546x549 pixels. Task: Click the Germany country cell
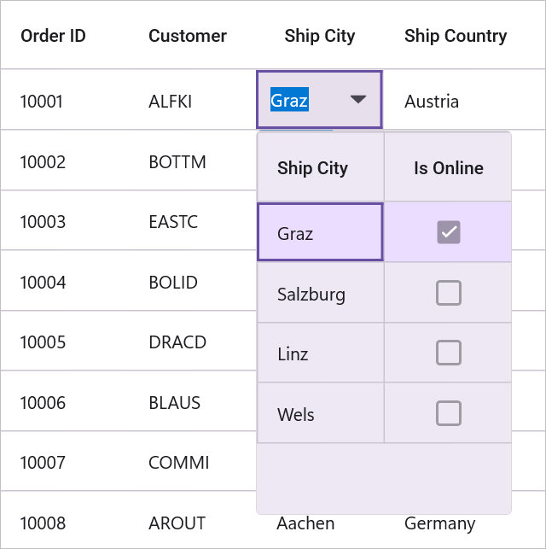[440, 523]
